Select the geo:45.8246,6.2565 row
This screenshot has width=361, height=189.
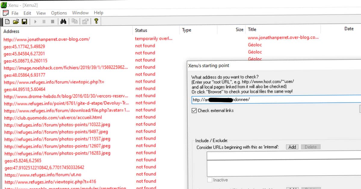point(23,160)
